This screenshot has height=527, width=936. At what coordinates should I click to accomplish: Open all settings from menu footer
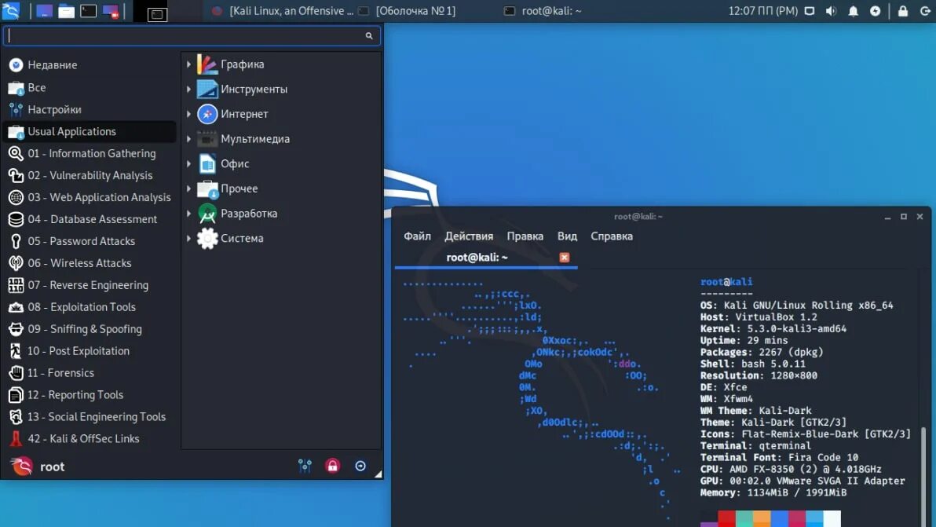(305, 466)
